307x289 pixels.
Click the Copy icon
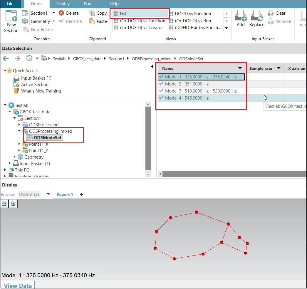[x=97, y=13]
